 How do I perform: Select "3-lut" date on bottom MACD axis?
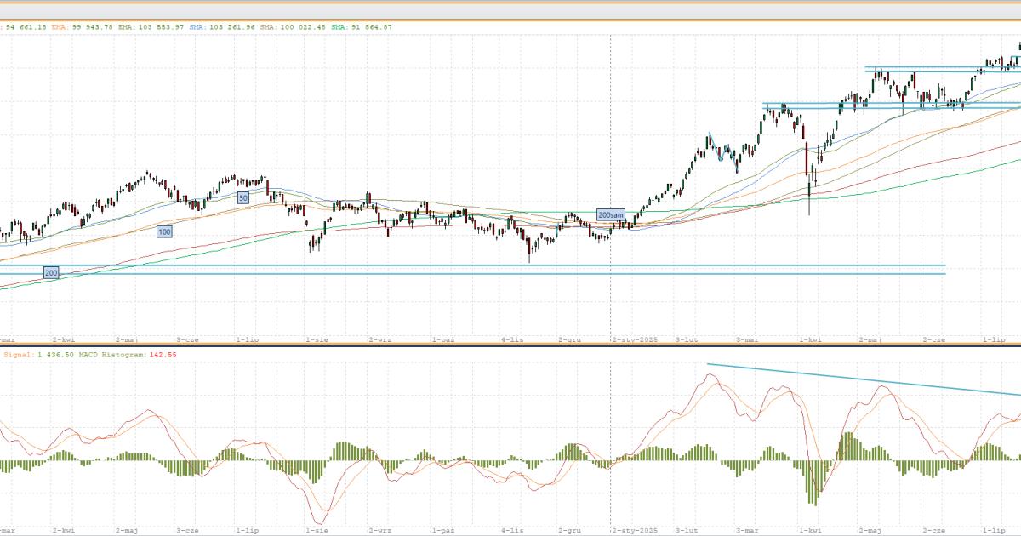(687, 530)
